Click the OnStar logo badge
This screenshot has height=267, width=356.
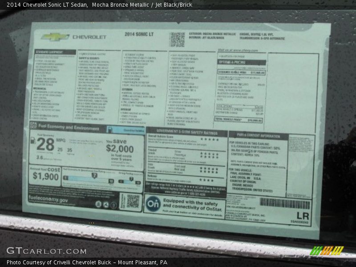(153, 203)
